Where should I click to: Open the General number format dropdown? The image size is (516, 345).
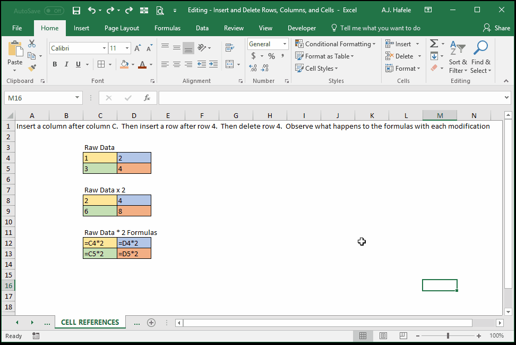[x=285, y=44]
